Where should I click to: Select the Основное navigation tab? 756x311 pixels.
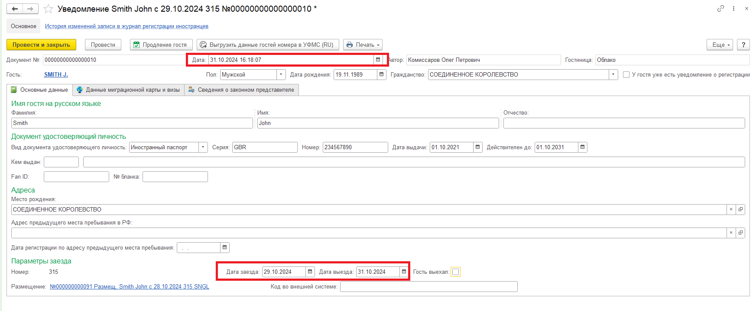pyautogui.click(x=23, y=26)
